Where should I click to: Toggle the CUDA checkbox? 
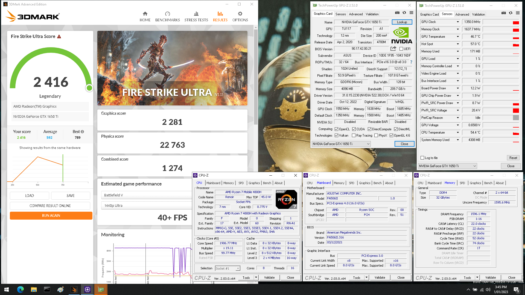(x=354, y=129)
